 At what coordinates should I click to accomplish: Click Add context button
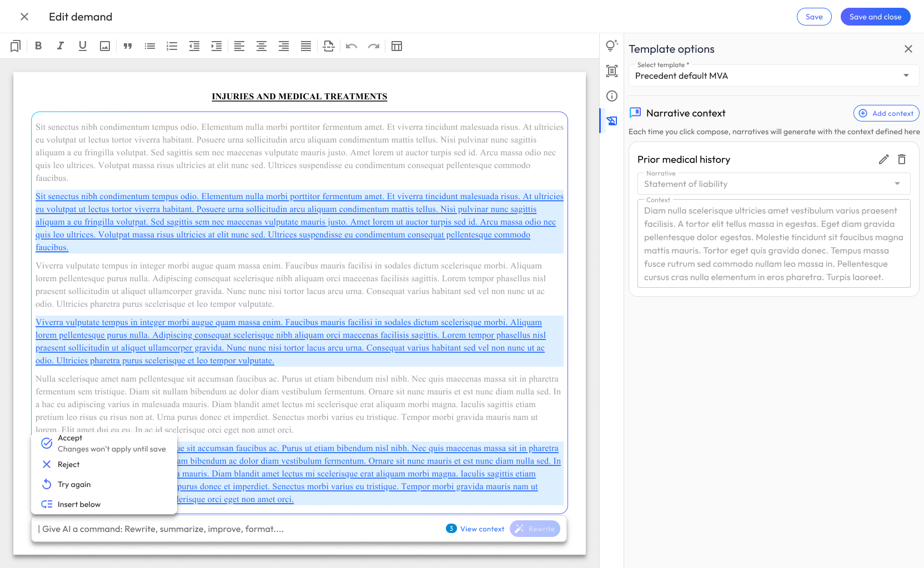[x=886, y=113]
